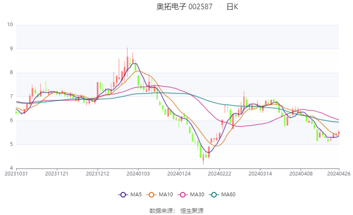Click the MA5 purple legend circle marker
353x215 pixels.
(124, 194)
